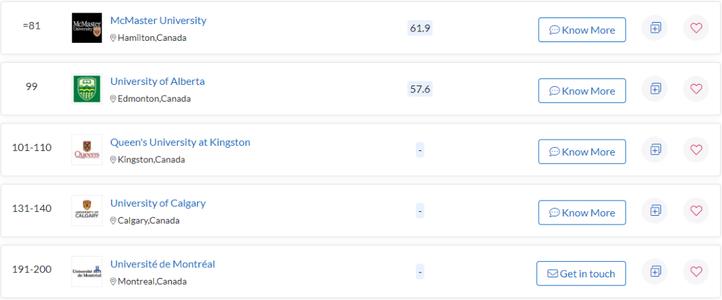Click Get in touch for Université de Montréal
Screen dimensions: 722x300
tap(581, 273)
